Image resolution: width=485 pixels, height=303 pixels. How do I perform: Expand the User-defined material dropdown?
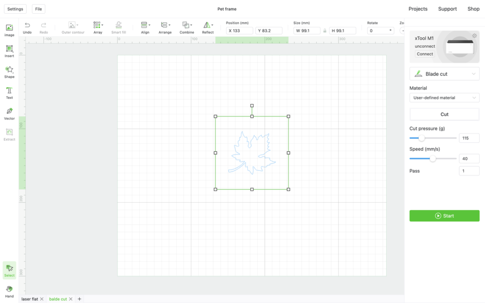(444, 98)
